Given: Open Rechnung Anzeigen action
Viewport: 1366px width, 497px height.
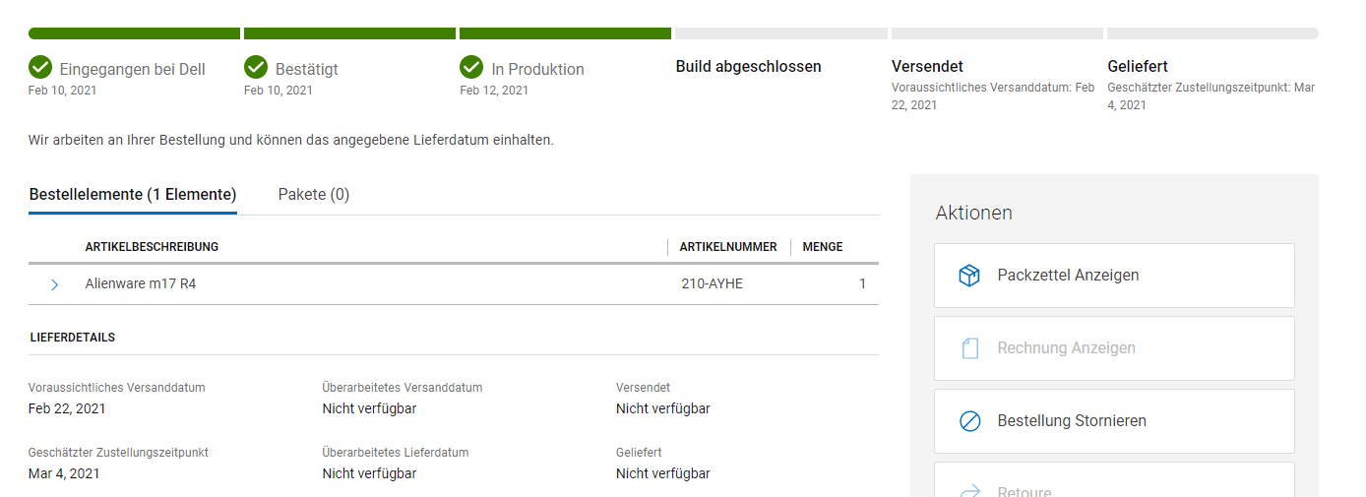Looking at the screenshot, I should [x=1114, y=348].
